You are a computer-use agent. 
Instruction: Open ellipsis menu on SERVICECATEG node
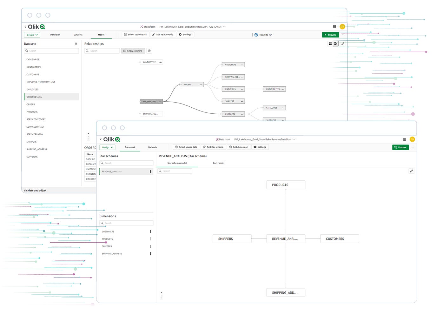point(160,114)
